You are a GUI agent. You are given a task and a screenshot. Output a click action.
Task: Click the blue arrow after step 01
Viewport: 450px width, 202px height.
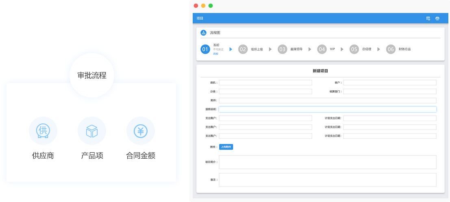pos(231,49)
